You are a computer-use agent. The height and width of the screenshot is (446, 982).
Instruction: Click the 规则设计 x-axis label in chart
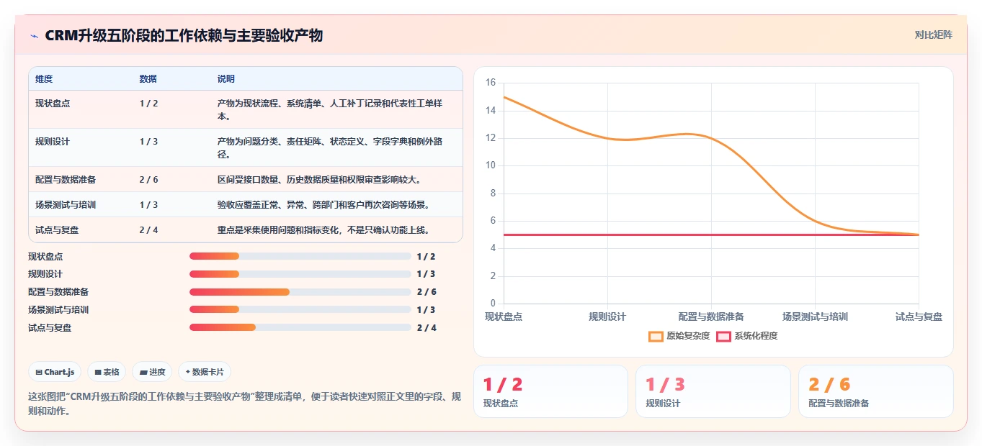tap(607, 317)
